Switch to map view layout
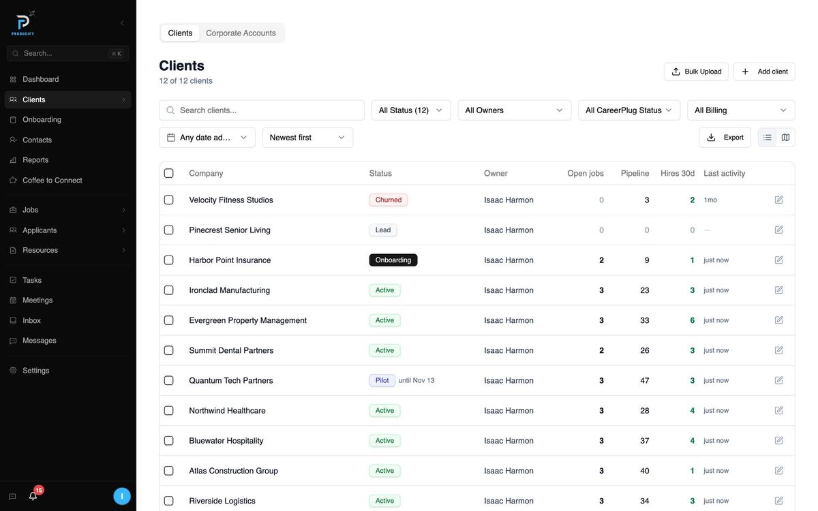This screenshot has width=818, height=511. click(x=785, y=138)
